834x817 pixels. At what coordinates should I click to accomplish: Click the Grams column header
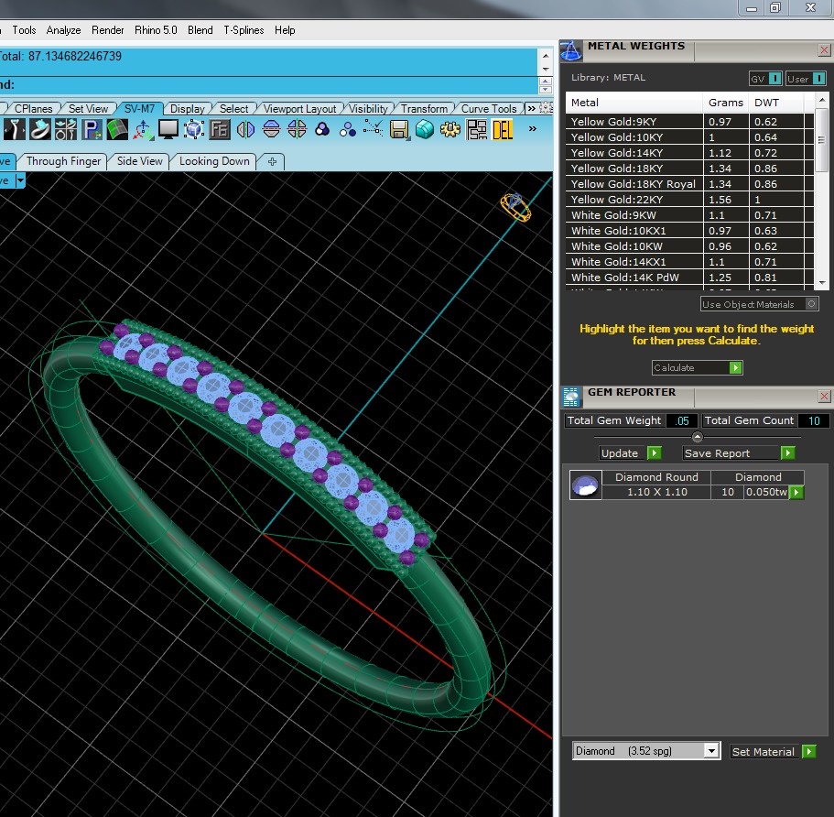point(725,103)
